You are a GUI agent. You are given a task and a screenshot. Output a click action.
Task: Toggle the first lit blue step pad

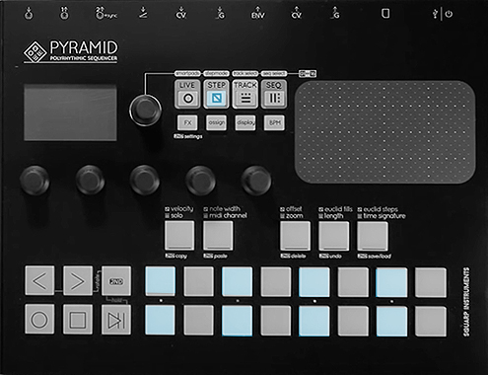[x=160, y=280]
